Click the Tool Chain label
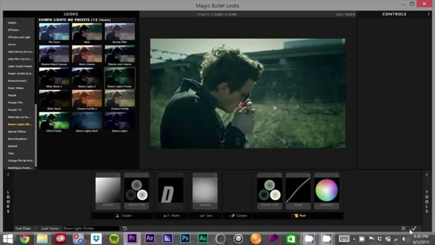Viewport: 435px width, 245px height. [23, 228]
